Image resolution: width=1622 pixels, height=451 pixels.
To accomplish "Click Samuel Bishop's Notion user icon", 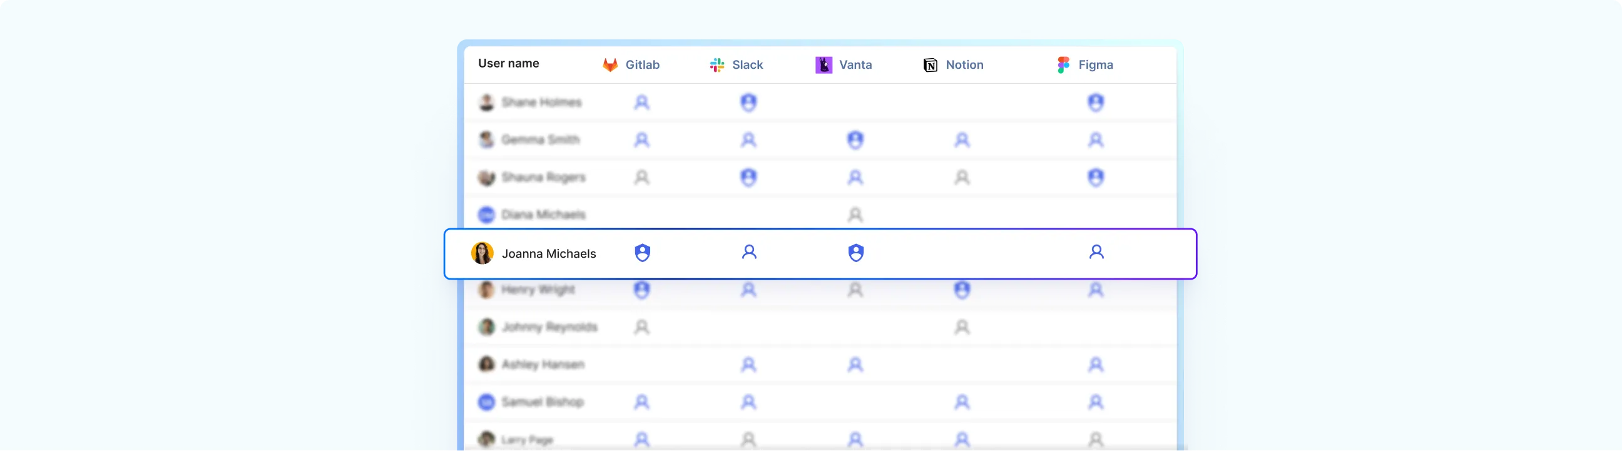I will [961, 402].
